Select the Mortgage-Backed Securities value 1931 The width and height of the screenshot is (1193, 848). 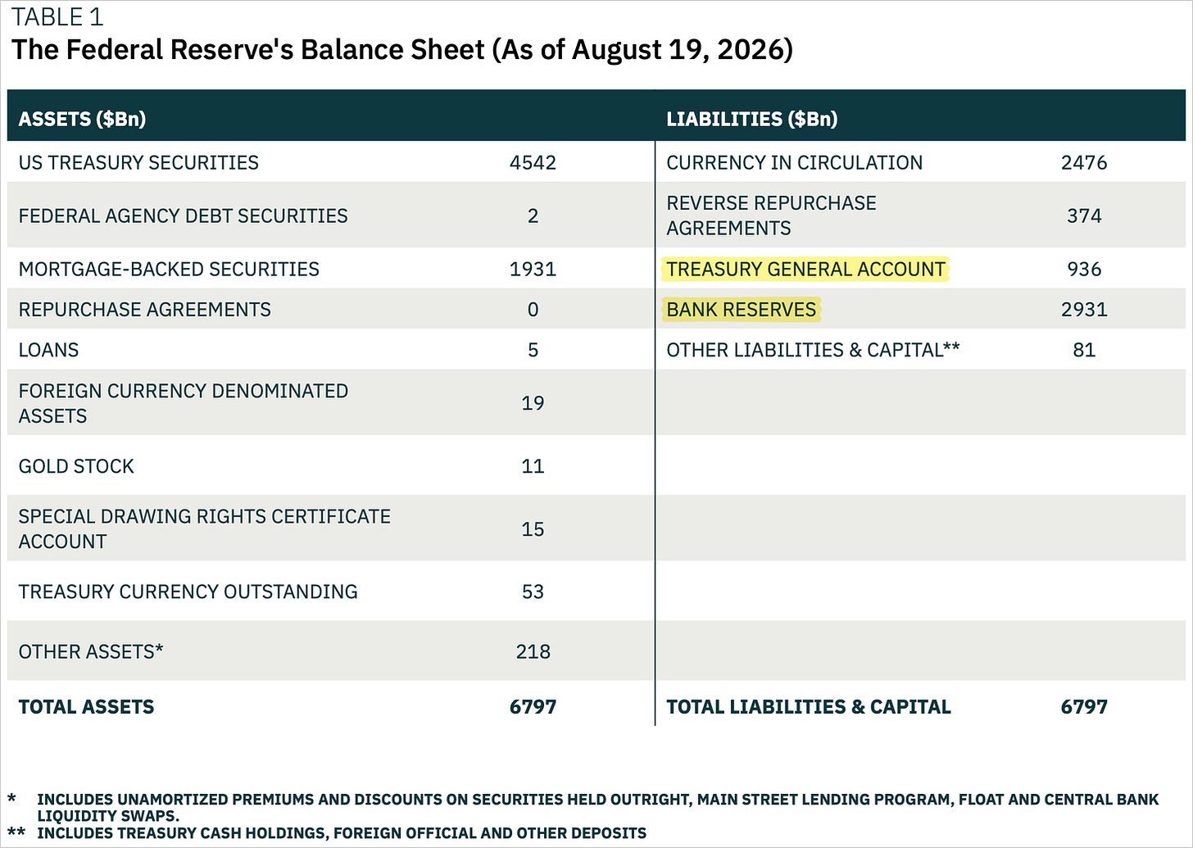[533, 269]
